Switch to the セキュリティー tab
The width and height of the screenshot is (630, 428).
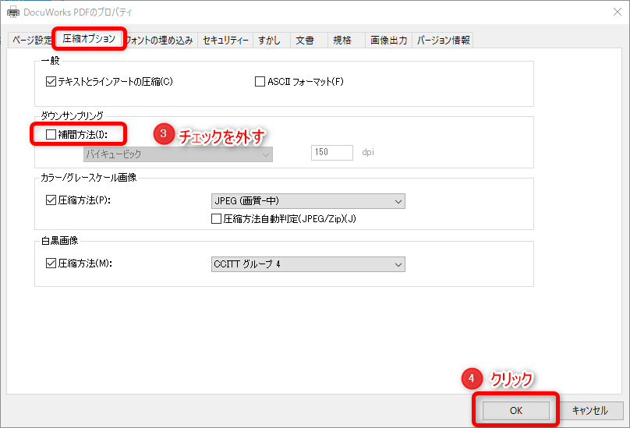225,40
